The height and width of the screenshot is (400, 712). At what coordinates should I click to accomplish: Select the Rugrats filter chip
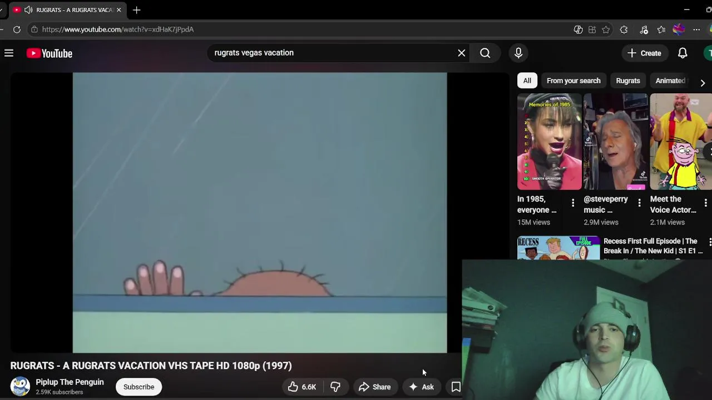pos(628,81)
